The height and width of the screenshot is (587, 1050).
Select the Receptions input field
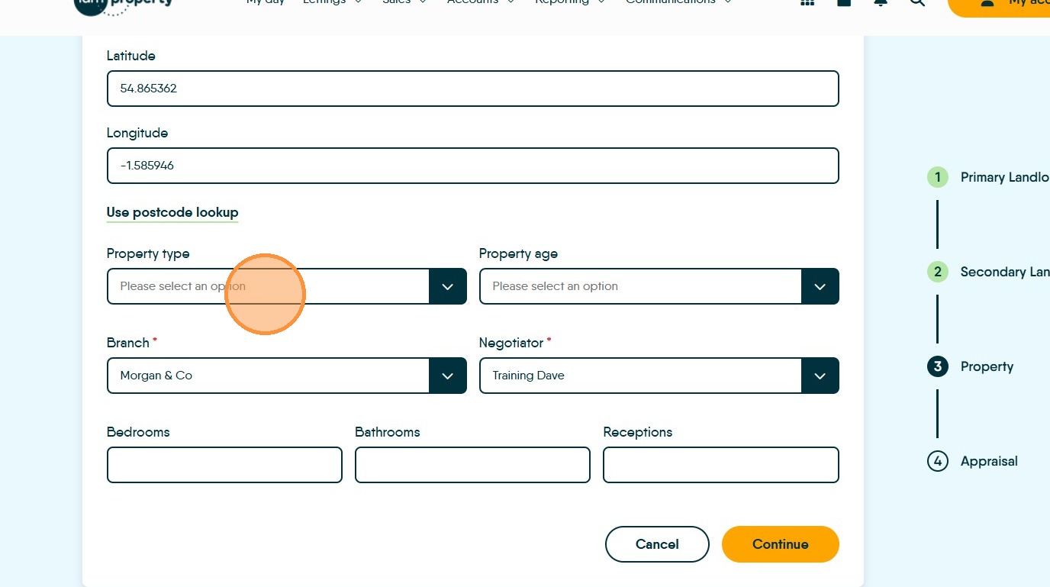(720, 465)
